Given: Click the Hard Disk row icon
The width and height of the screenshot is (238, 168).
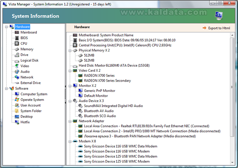Looking at the screenshot, I should pos(75,66).
